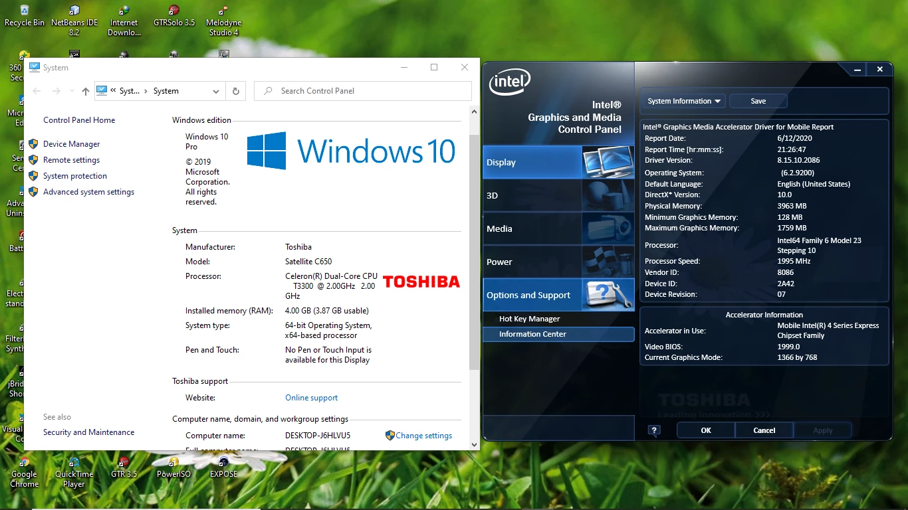Click the Media camera icon in Intel panel

pyautogui.click(x=608, y=228)
